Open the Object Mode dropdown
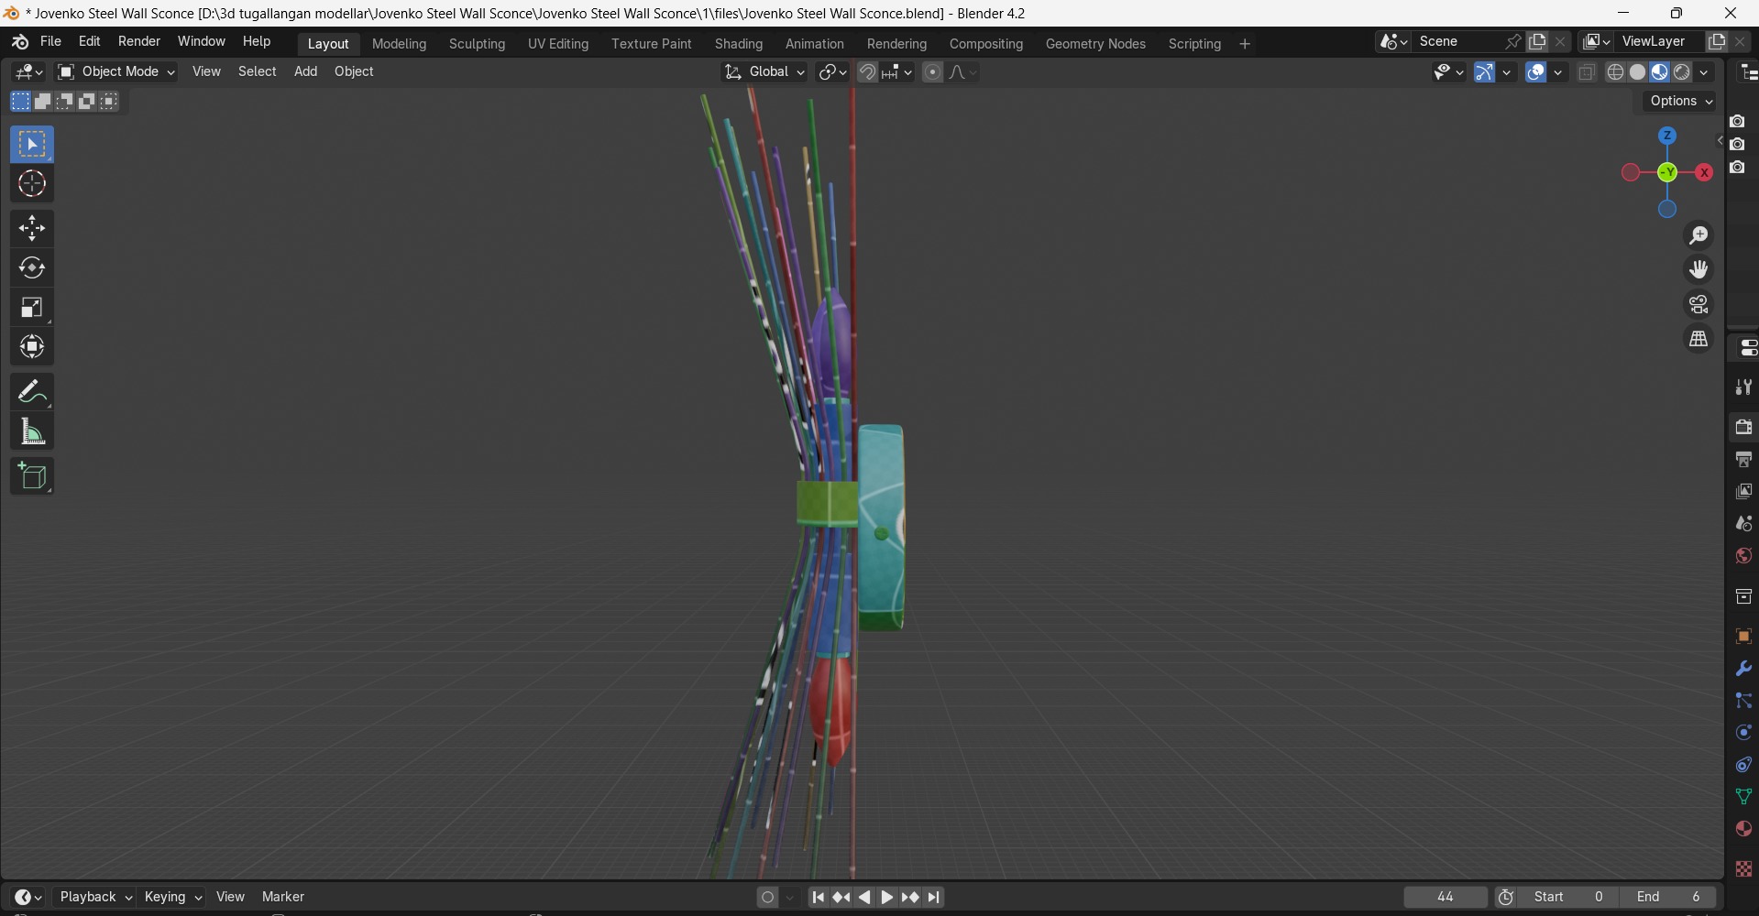 click(116, 71)
